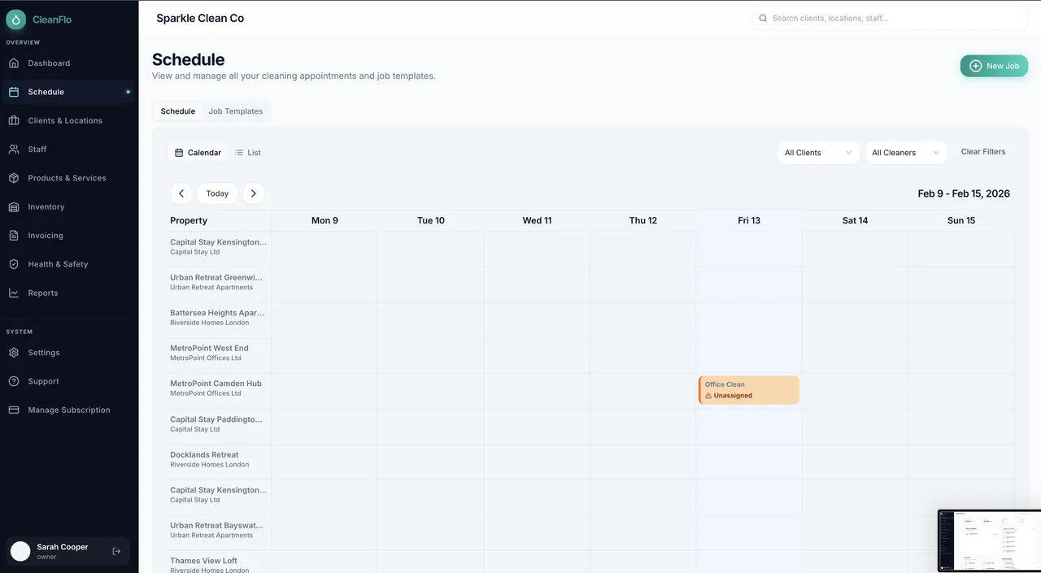Expand the All Clients filter dropdown
This screenshot has height=573, width=1041.
pos(818,153)
